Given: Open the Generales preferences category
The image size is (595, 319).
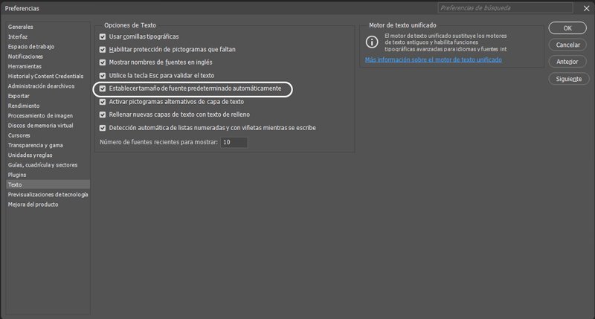Looking at the screenshot, I should [21, 26].
